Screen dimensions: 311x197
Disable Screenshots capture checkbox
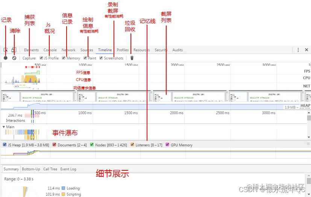click(101, 58)
